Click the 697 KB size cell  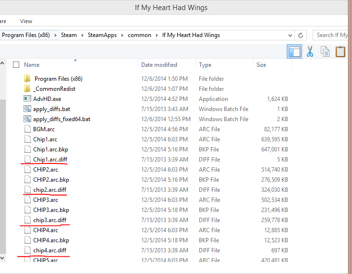point(279,250)
